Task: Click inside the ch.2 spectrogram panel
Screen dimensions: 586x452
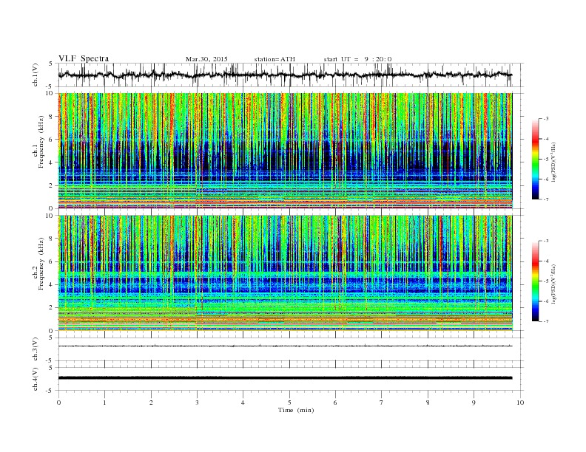Action: click(286, 273)
